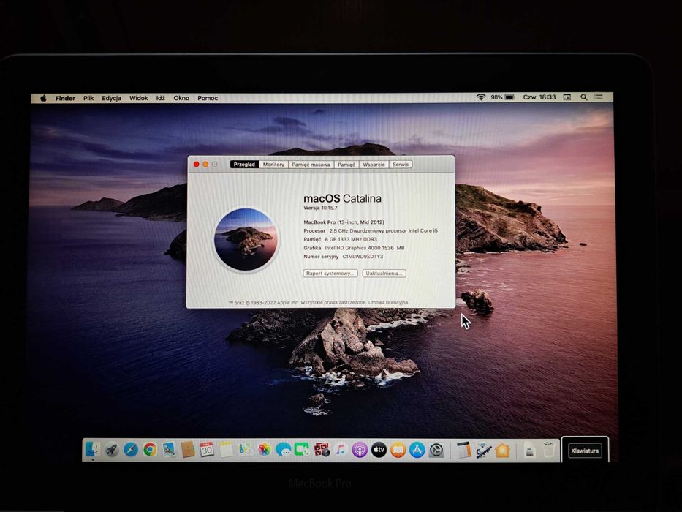Open Maps app in the Dock

pyautogui.click(x=246, y=450)
